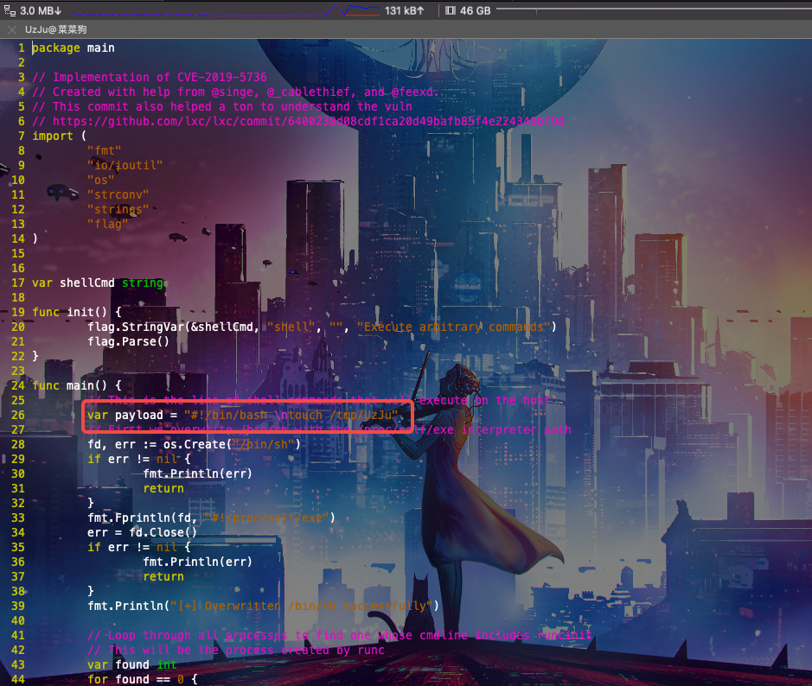Select the UzJu@菜菜狗 tab title
The height and width of the screenshot is (686, 812).
coord(56,29)
